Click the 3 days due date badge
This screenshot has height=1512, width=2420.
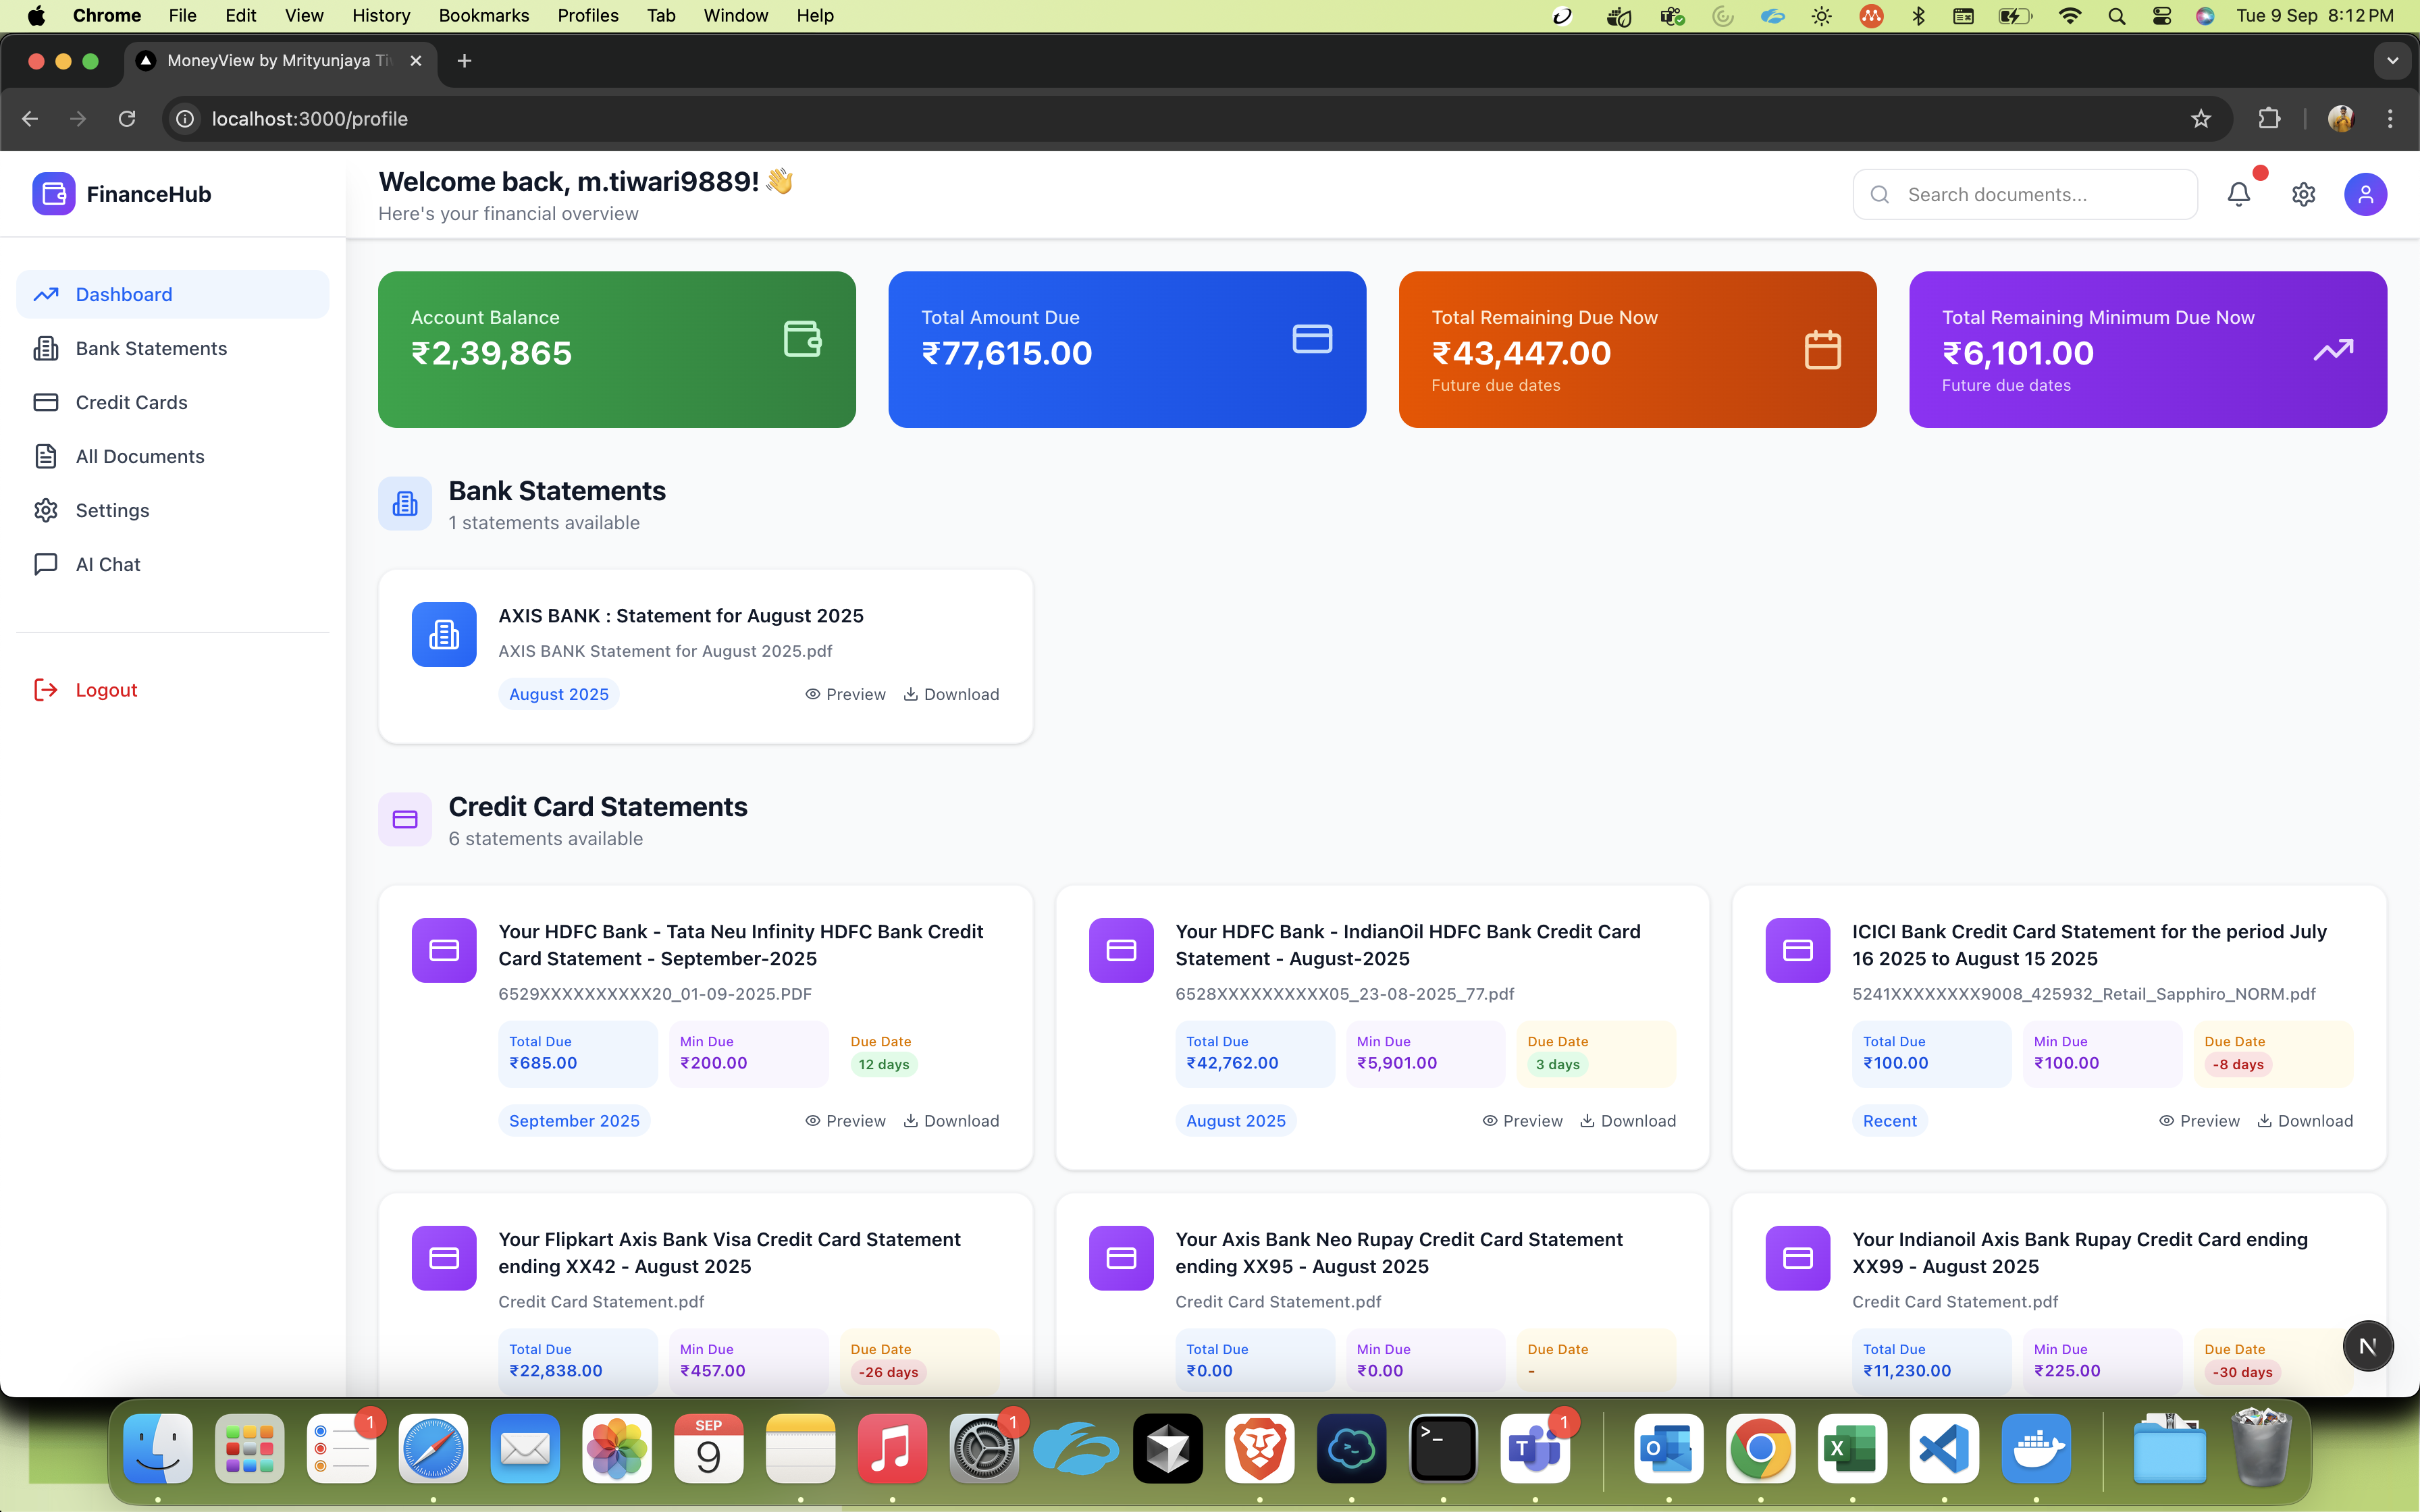[1558, 1064]
